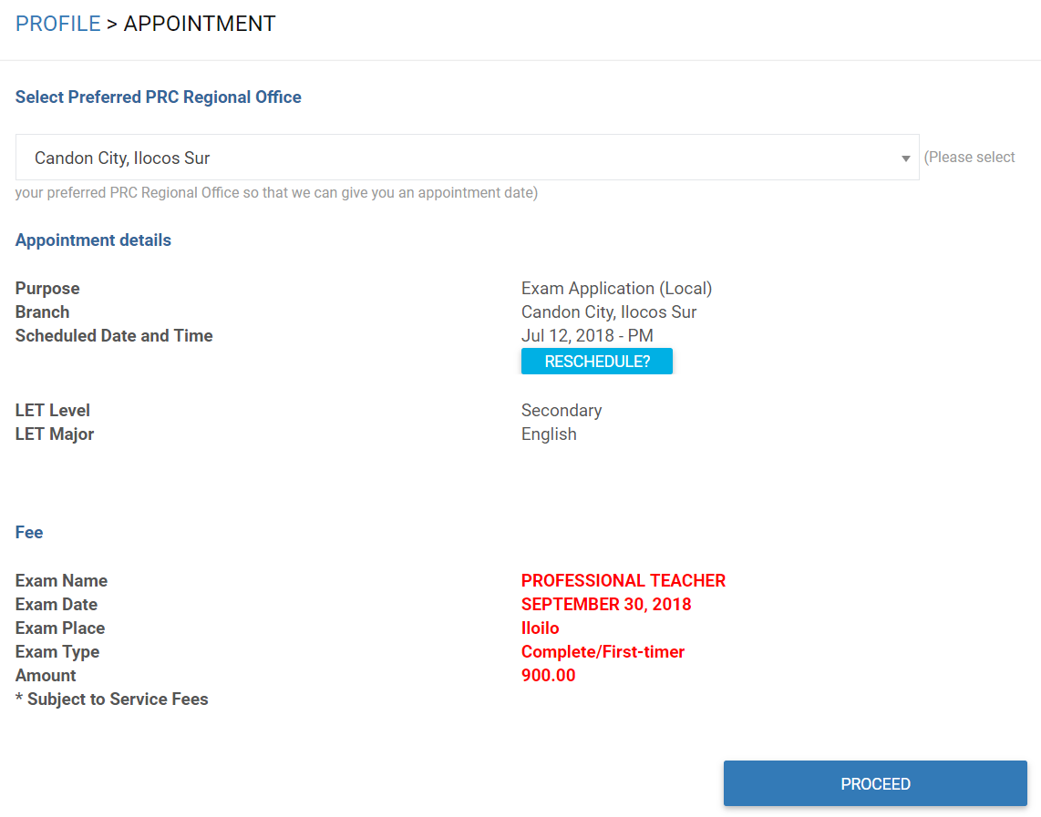1041x817 pixels.
Task: Click the scheduled date Jul 12, 2018 - PM
Action: pyautogui.click(x=587, y=335)
